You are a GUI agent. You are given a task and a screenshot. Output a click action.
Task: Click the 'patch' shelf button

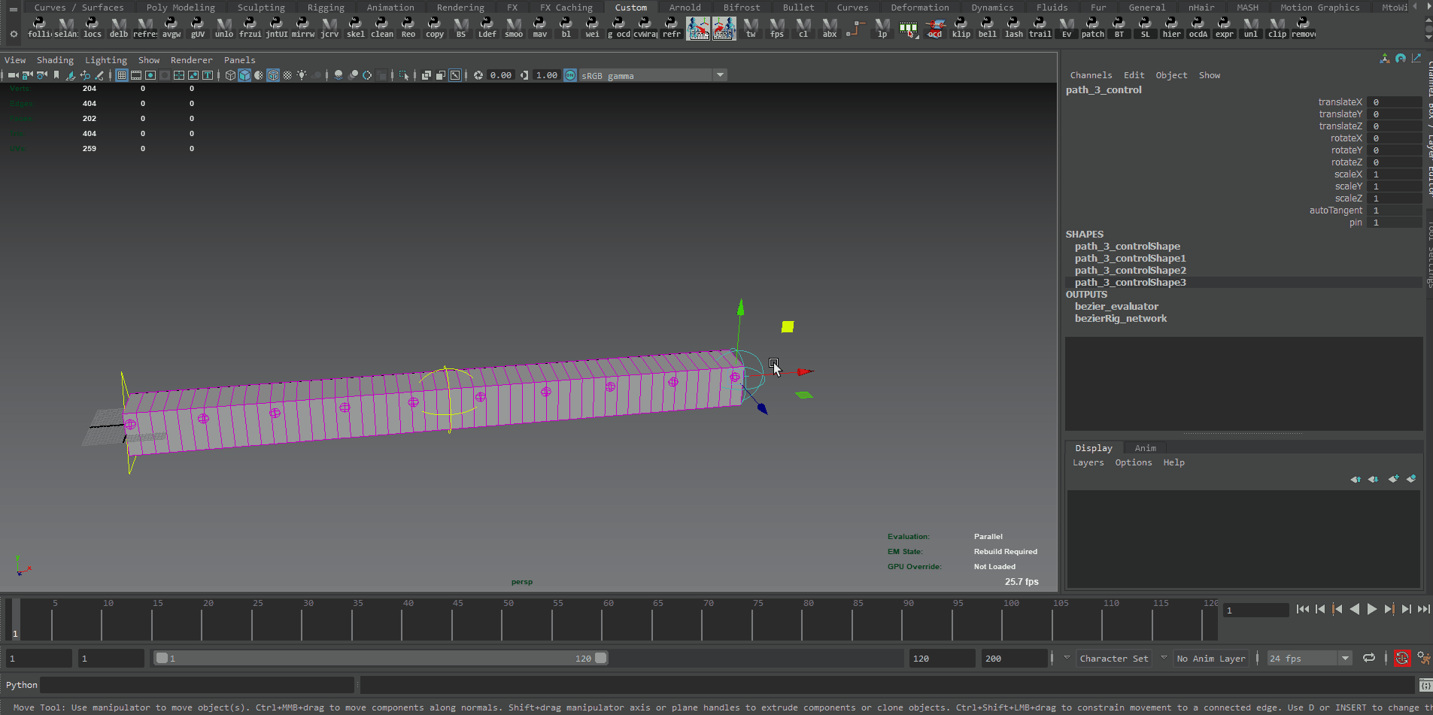tap(1092, 28)
